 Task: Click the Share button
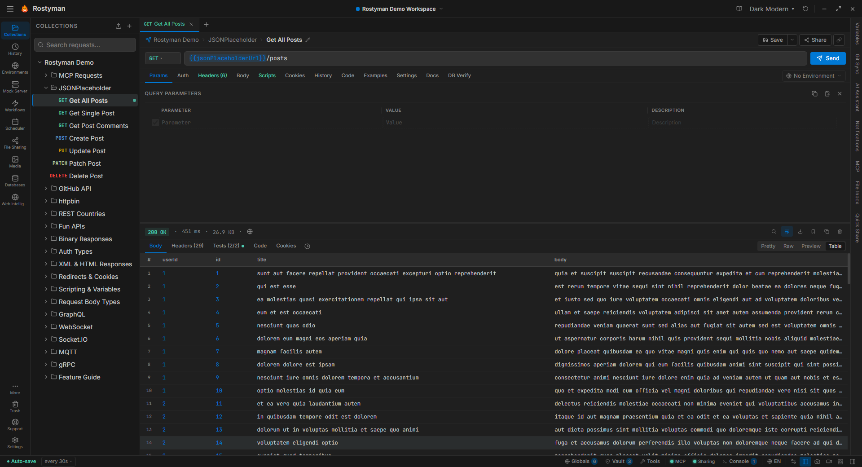(x=815, y=40)
